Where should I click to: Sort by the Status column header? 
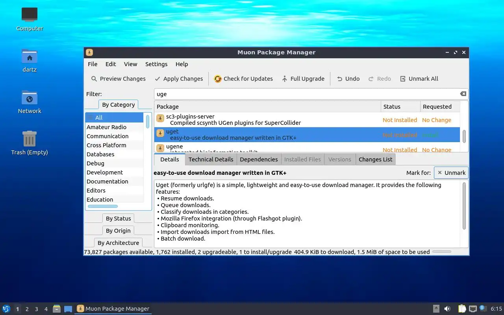pyautogui.click(x=401, y=107)
